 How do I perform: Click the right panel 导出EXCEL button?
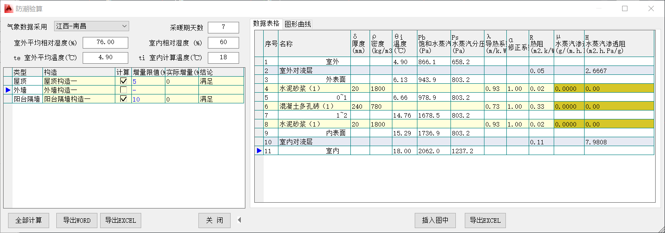[x=485, y=220]
